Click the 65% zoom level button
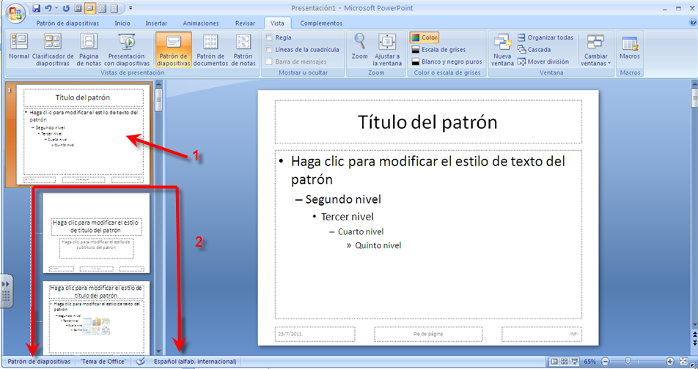This screenshot has height=369, width=698. coord(589,362)
